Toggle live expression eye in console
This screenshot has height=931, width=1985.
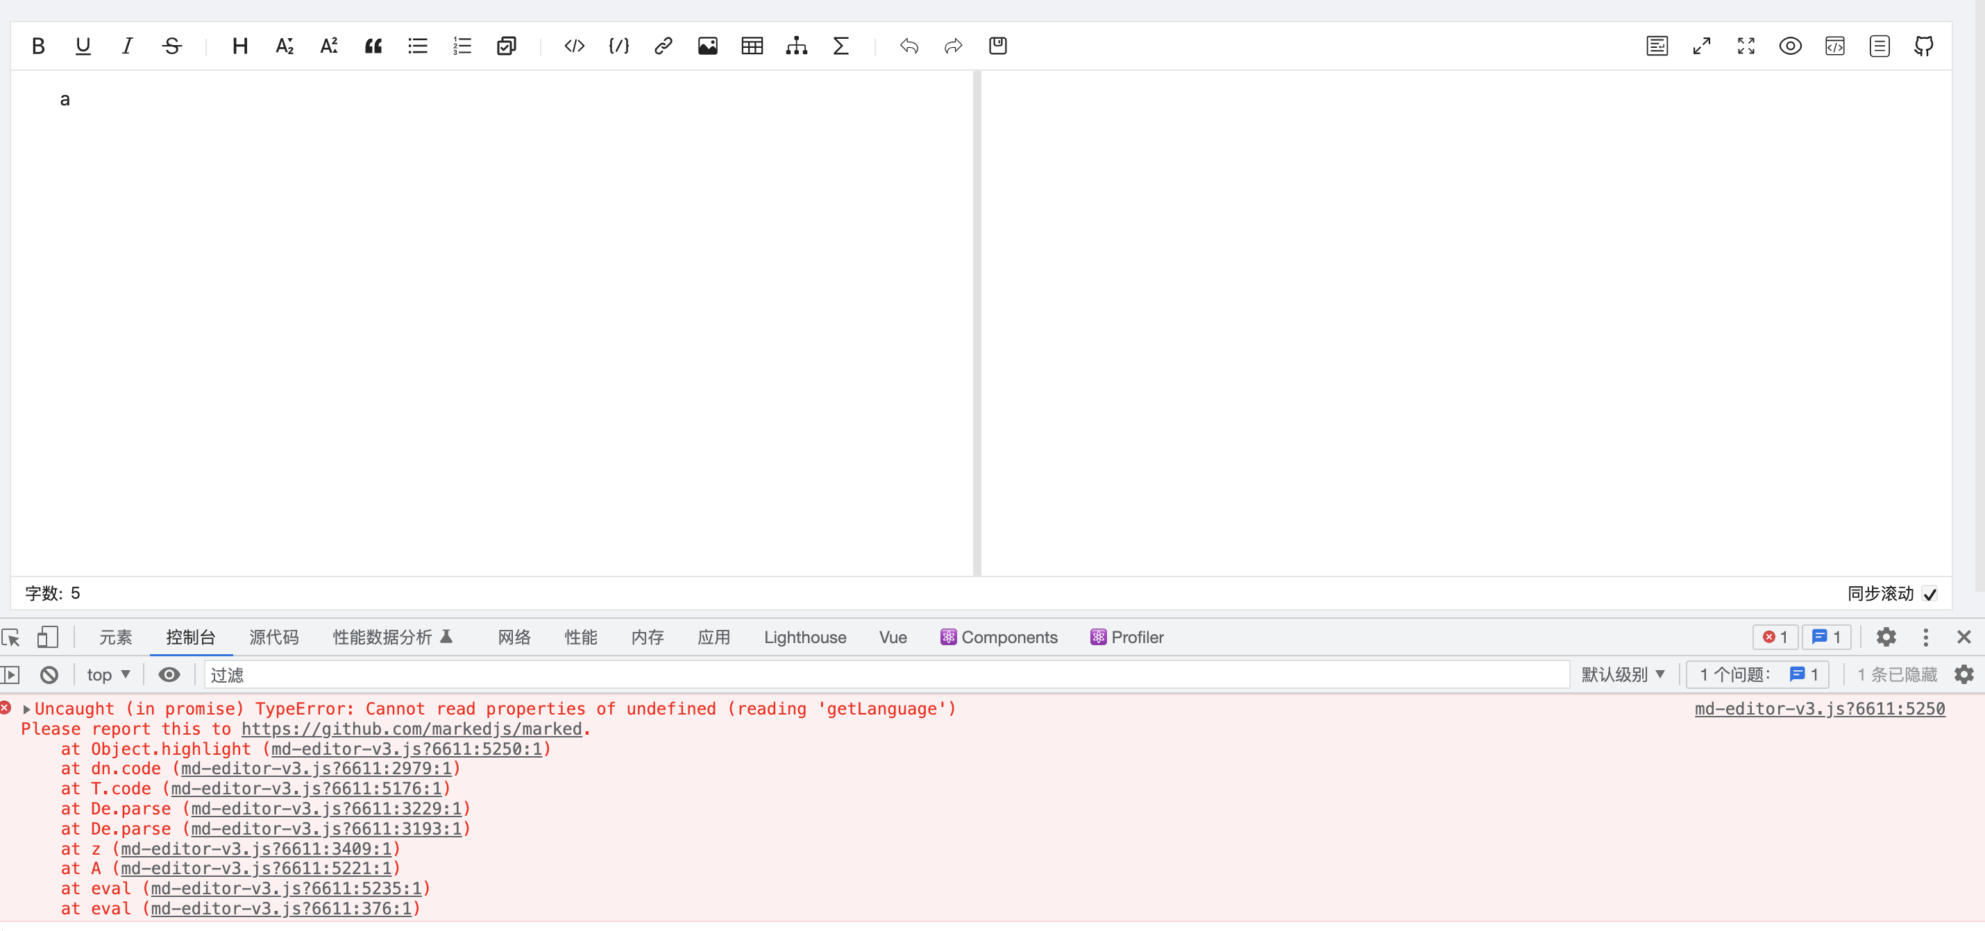[169, 674]
